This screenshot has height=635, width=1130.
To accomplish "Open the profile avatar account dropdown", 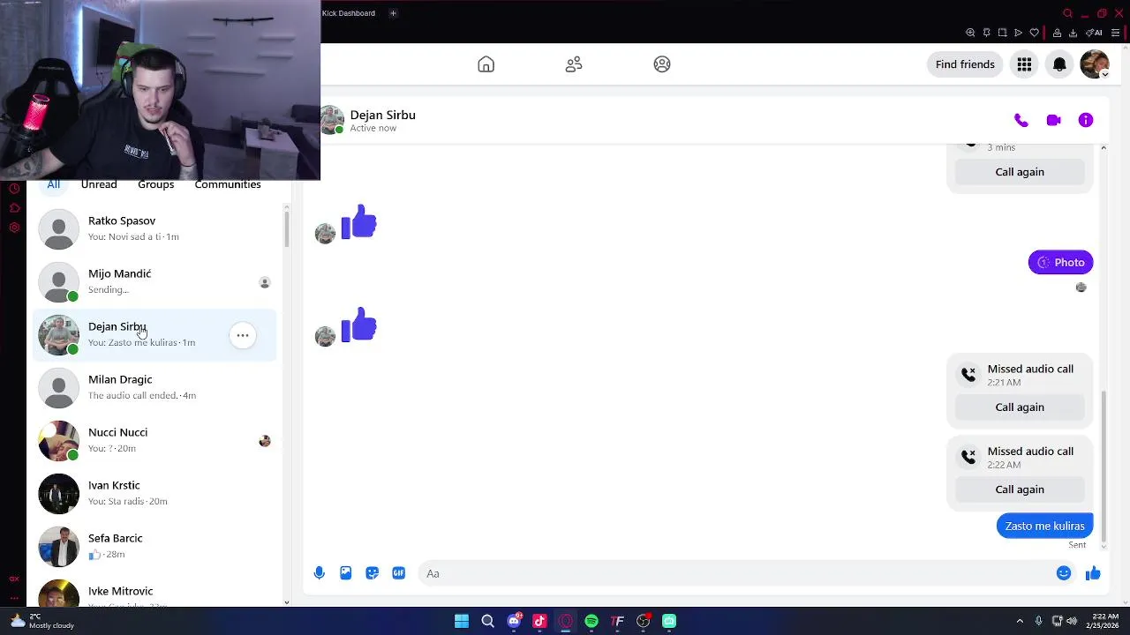I will 1095,64.
